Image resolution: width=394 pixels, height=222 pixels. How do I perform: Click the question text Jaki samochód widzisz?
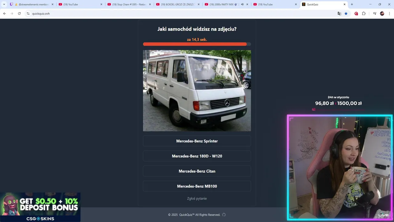click(197, 29)
